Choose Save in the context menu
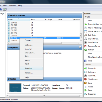The height and width of the screenshot is (102, 102). tap(31, 56)
